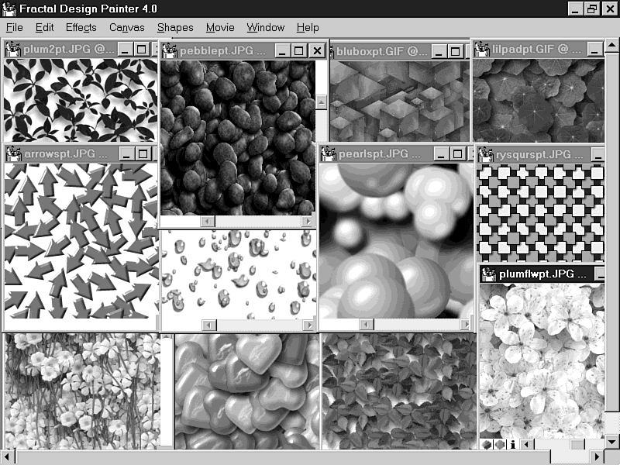Open the Shapes menu
The height and width of the screenshot is (465, 620).
[x=175, y=27]
